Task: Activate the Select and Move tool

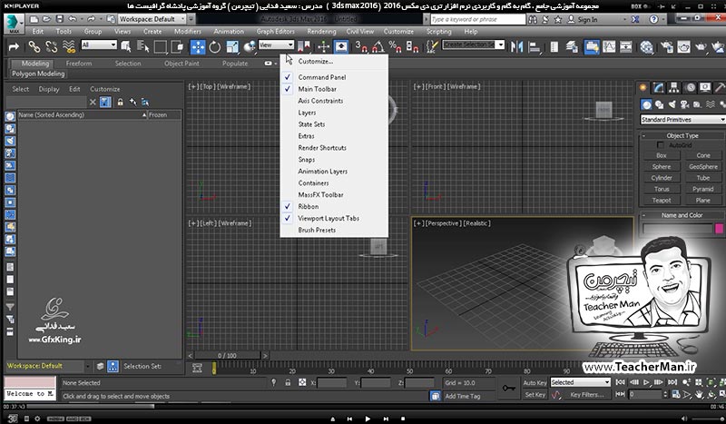Action: 198,47
